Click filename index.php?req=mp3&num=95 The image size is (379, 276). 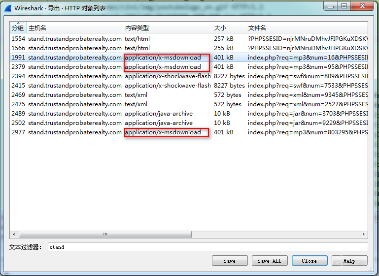coord(308,67)
